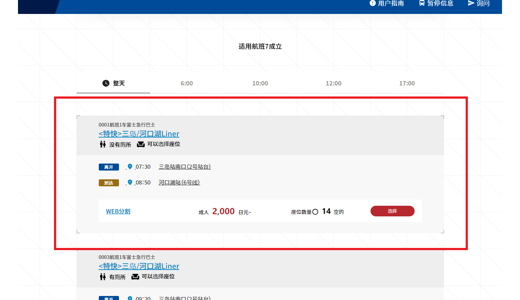Click the seat icon in 0003航班 card
Image resolution: width=520 pixels, height=300 pixels.
pyautogui.click(x=135, y=277)
